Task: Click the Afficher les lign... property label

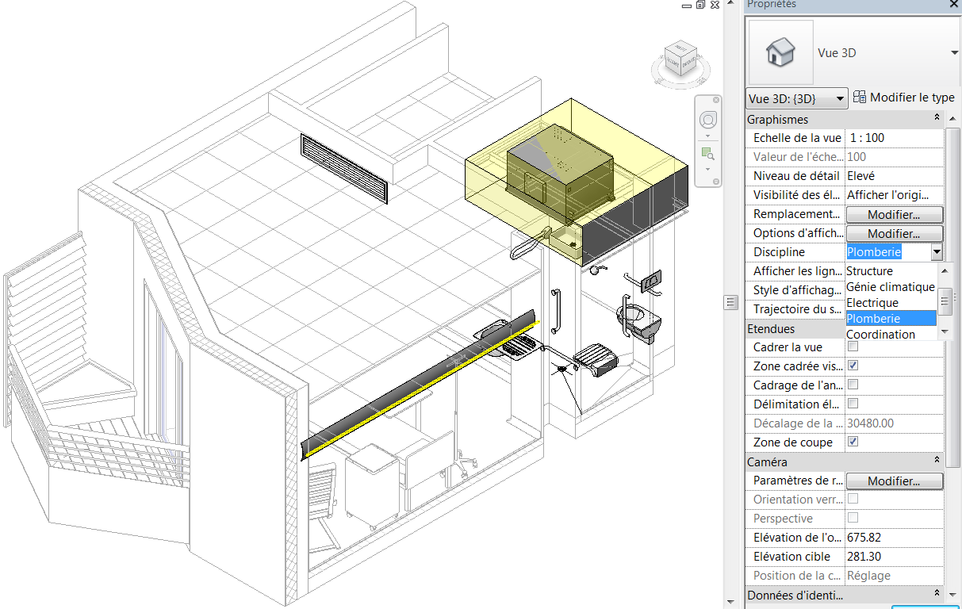Action: coord(796,271)
